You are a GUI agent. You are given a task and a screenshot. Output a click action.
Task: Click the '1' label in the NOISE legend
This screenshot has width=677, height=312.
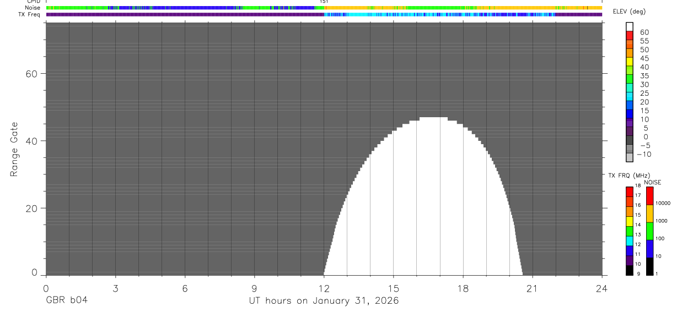pos(657,274)
